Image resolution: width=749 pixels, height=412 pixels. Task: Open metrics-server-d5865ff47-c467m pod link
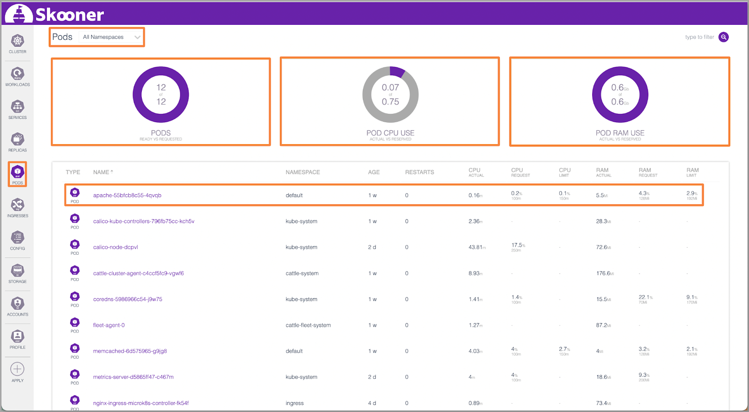point(133,377)
